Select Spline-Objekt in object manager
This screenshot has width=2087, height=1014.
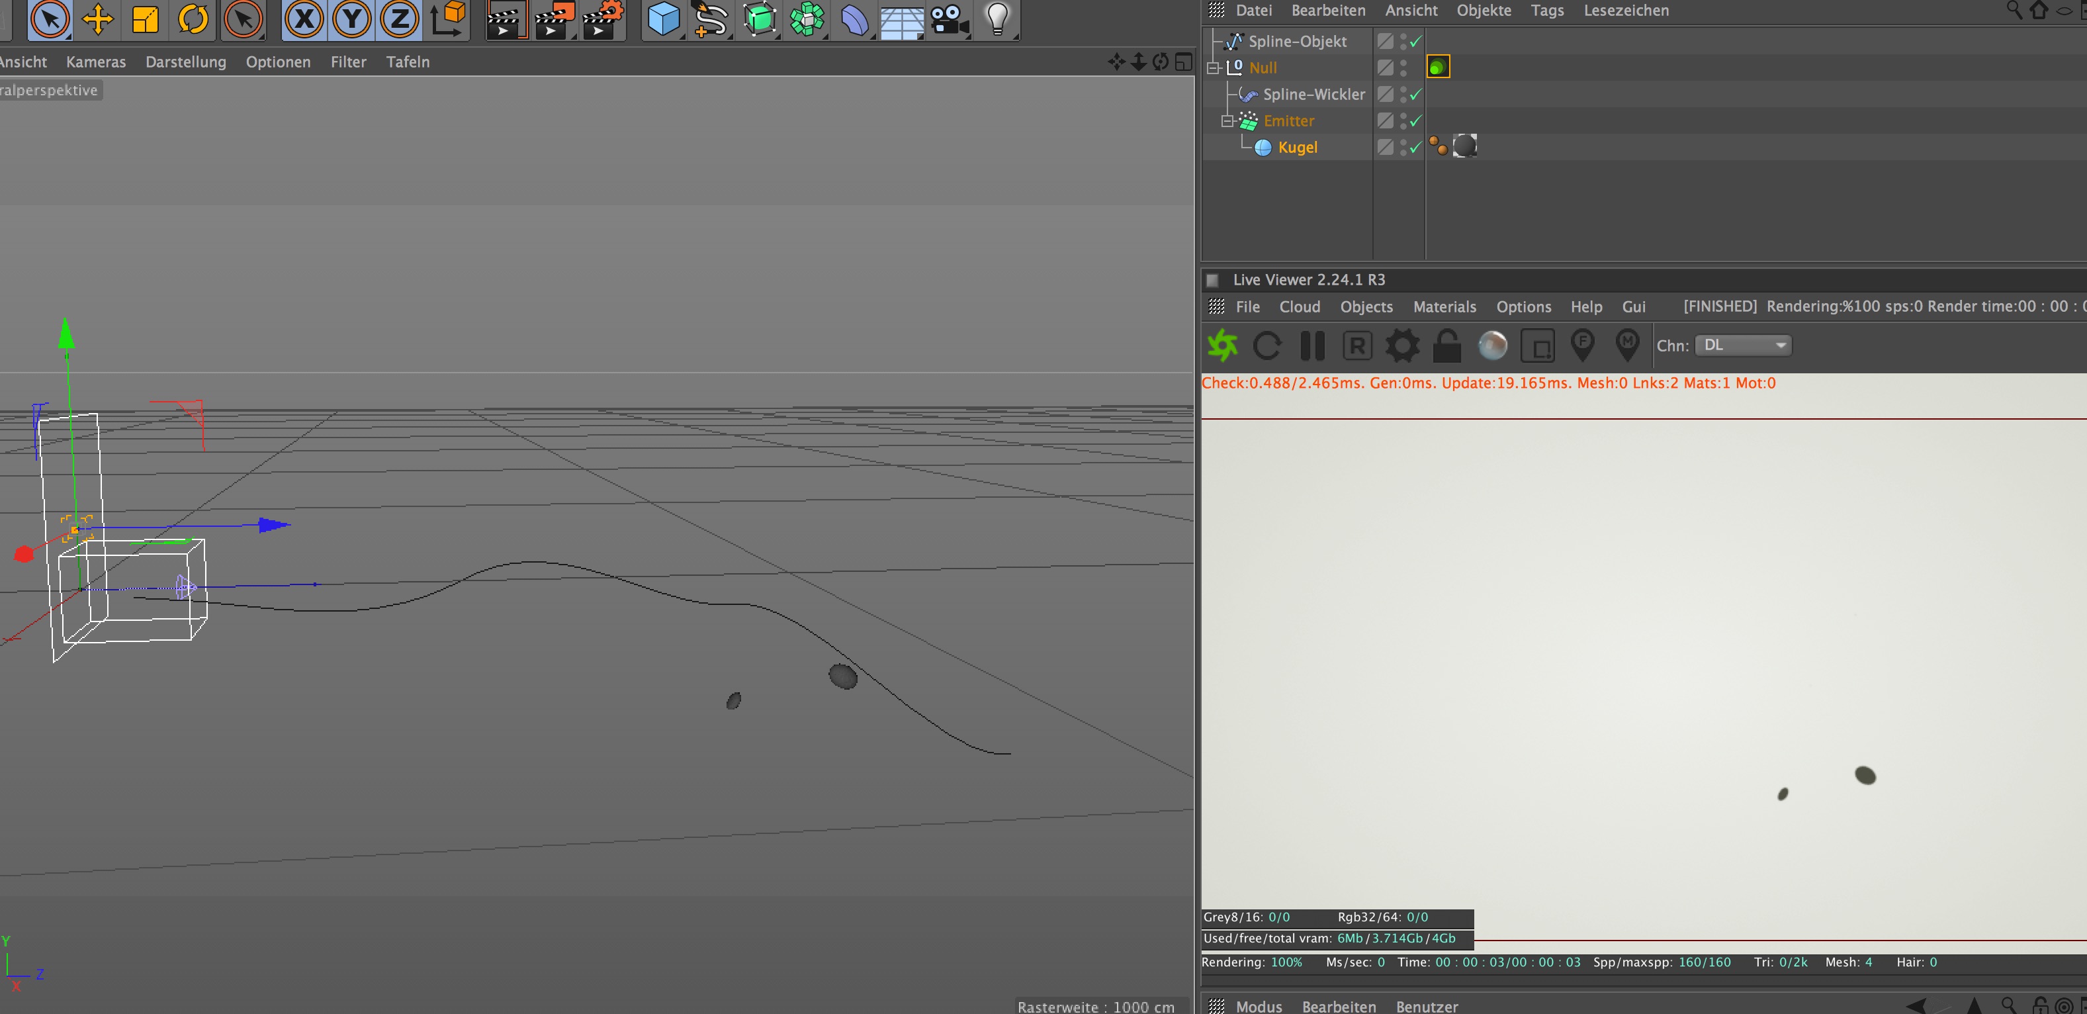(1296, 41)
